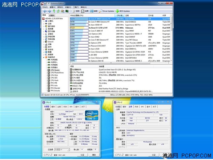
Task: Open the 帮助(H) menu
Action: pyautogui.click(x=83, y=7)
